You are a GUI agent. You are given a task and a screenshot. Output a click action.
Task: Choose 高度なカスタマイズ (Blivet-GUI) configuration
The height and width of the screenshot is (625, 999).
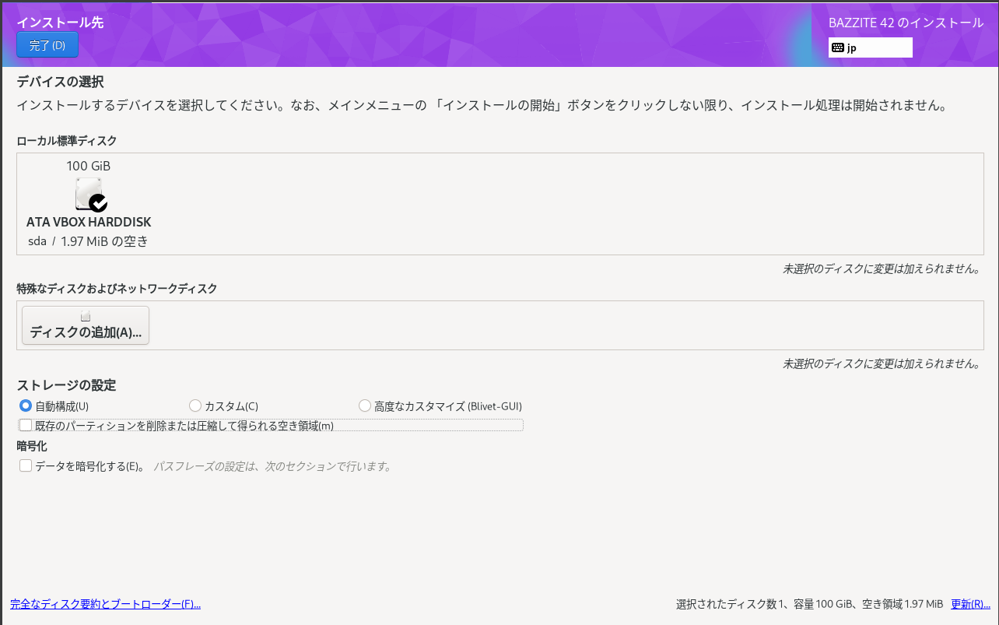point(364,405)
